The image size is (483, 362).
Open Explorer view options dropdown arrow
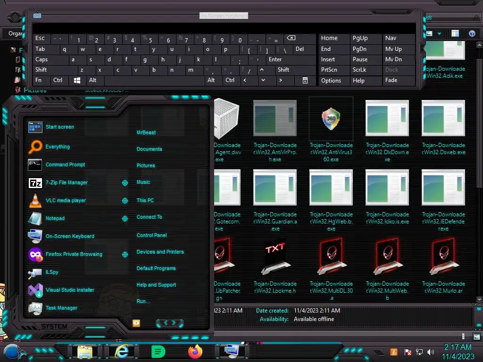440,33
